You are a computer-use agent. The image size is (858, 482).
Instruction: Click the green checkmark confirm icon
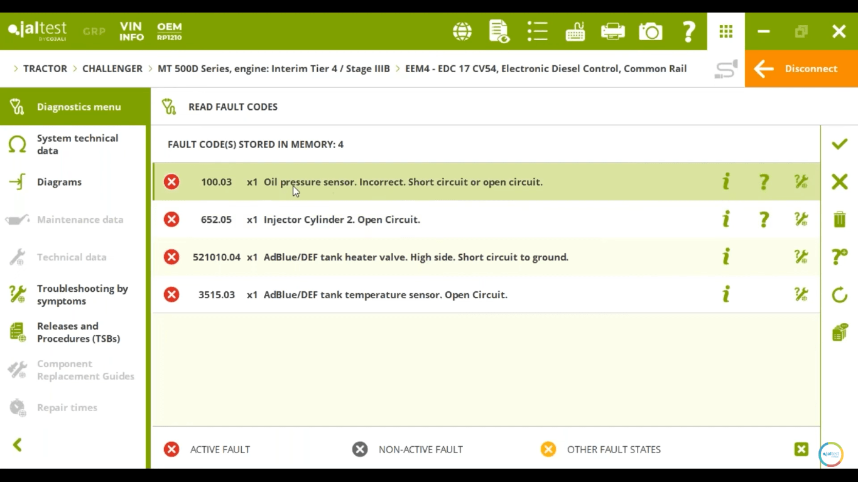pos(840,144)
